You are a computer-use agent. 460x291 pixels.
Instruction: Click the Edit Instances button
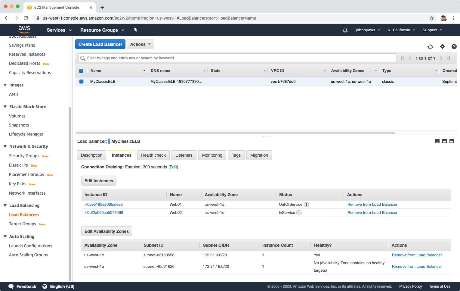click(x=99, y=181)
